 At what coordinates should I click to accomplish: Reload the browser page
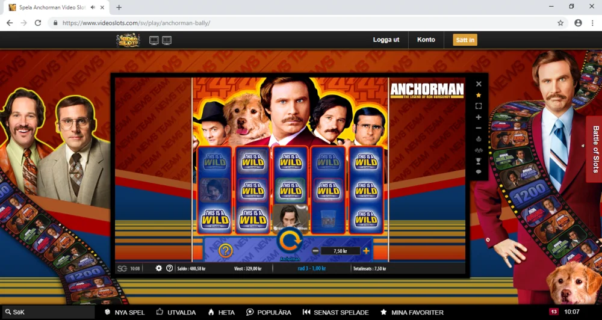37,23
